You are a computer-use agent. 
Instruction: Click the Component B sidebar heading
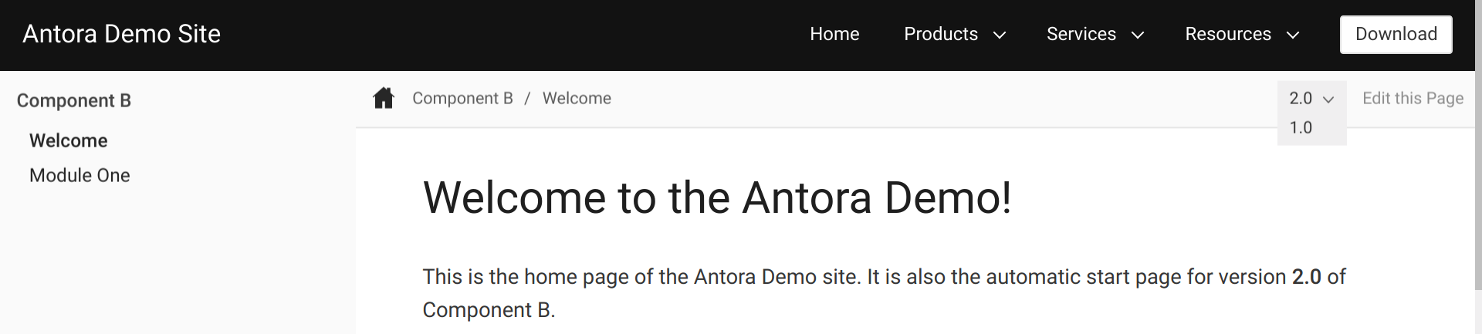[74, 101]
